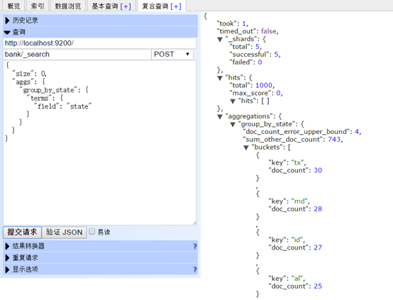Open the POST method dropdown
Viewport: 393px width, 300px height.
tap(172, 54)
